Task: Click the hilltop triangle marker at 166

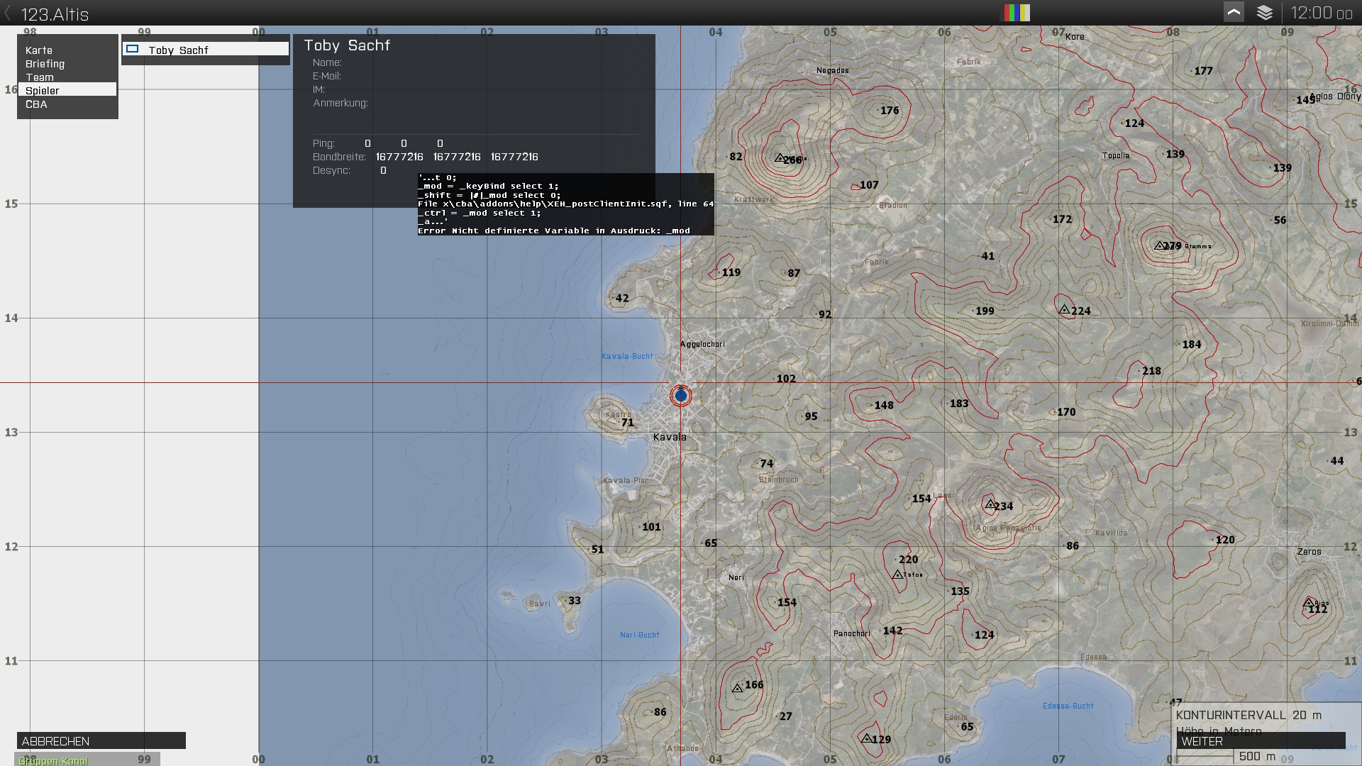Action: coord(737,688)
